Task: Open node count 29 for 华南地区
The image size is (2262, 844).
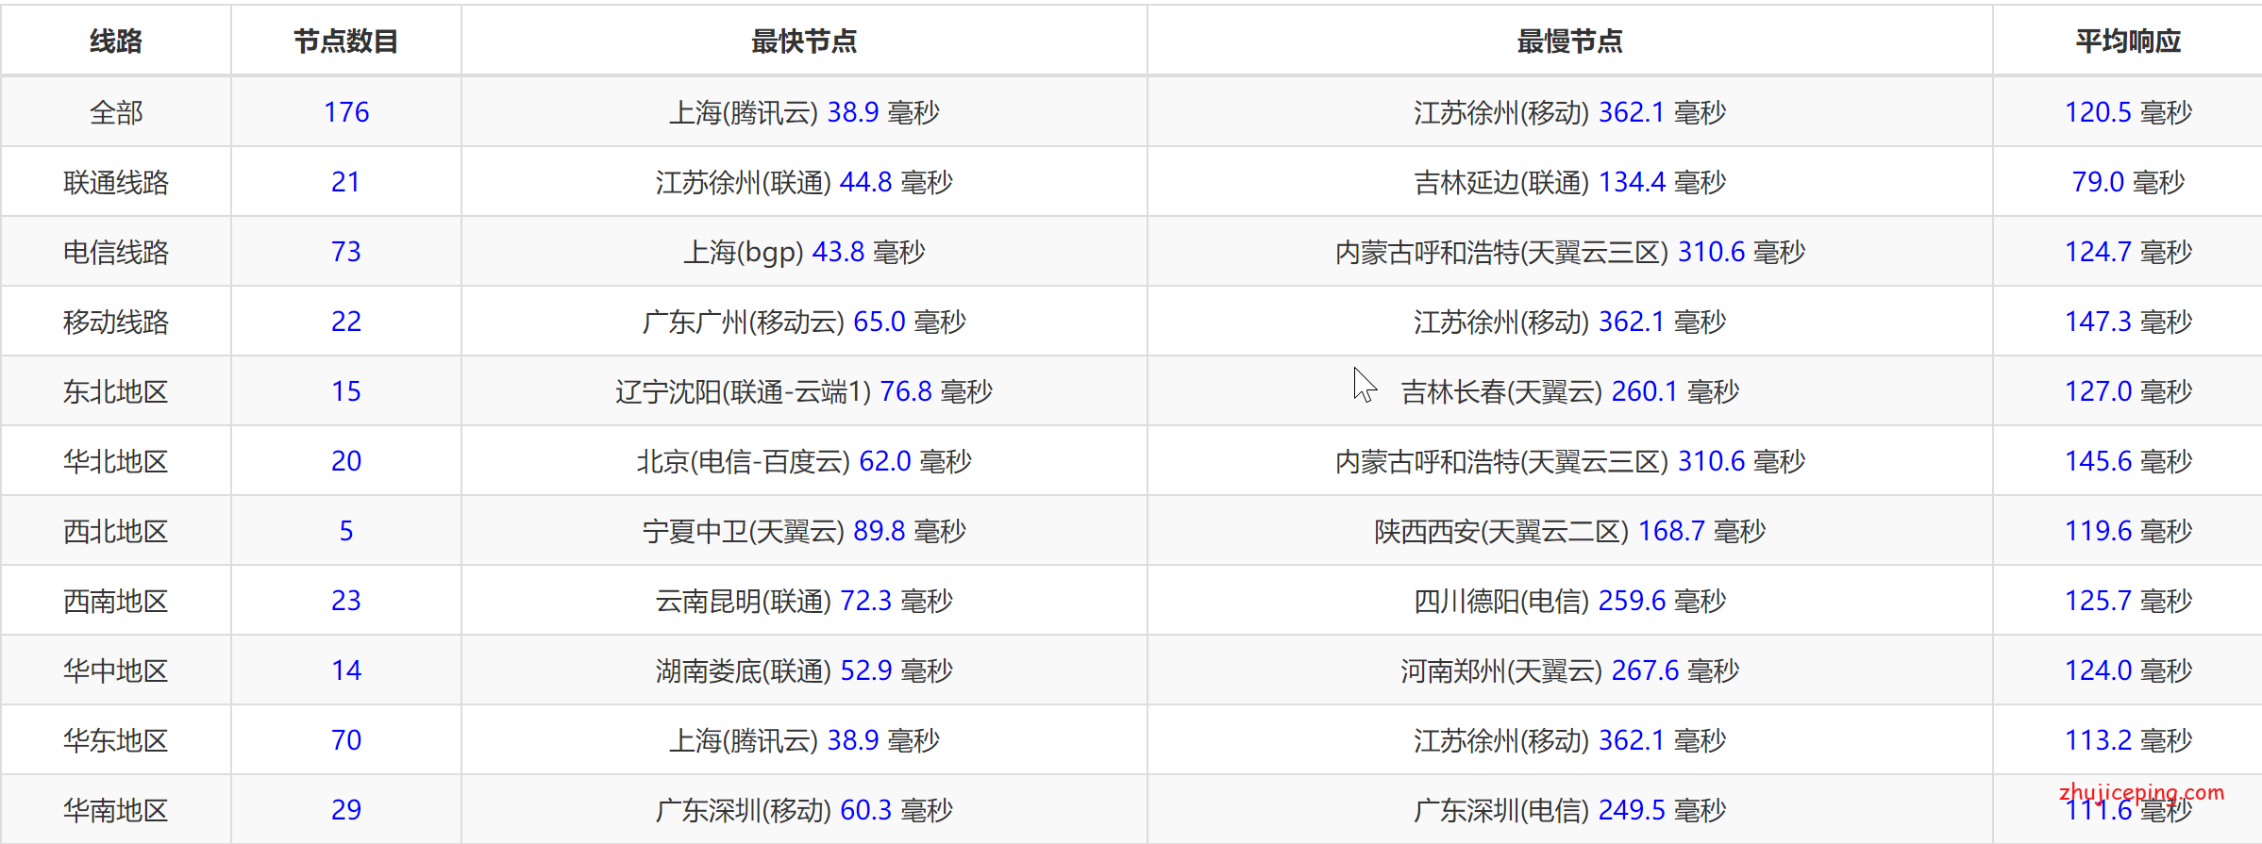Action: coord(346,810)
